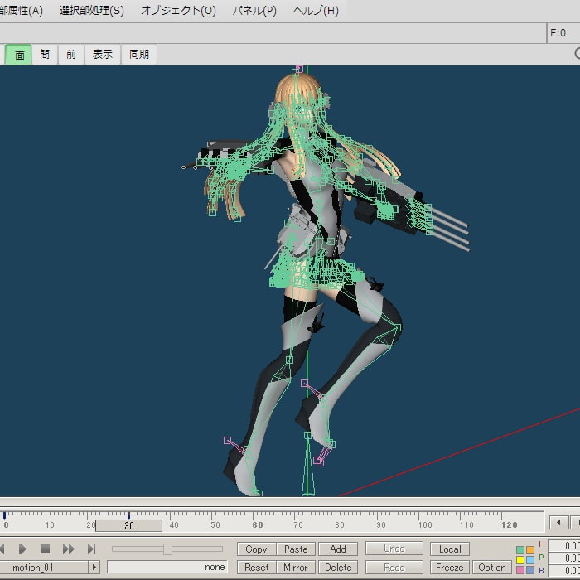This screenshot has height=580, width=580.
Task: Click the timeline scroll-left arrow
Action: [x=559, y=522]
